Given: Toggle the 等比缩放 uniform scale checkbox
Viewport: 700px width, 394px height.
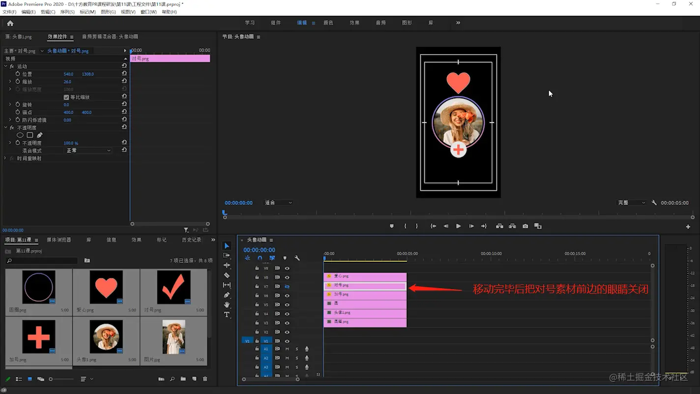Looking at the screenshot, I should click(66, 97).
